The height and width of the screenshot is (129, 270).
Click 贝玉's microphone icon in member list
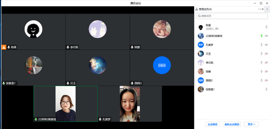[x=262, y=54]
